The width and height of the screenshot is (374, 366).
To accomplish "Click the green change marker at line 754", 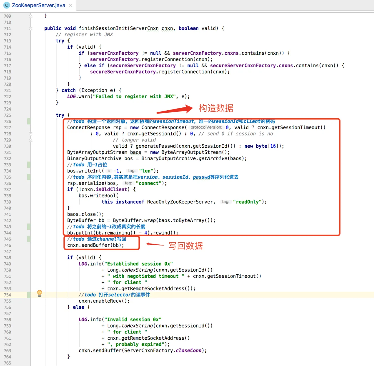I will tap(29, 295).
